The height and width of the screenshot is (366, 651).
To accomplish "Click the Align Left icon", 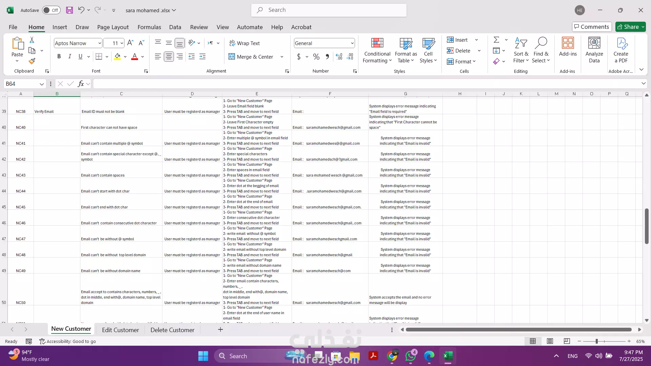I will [158, 57].
